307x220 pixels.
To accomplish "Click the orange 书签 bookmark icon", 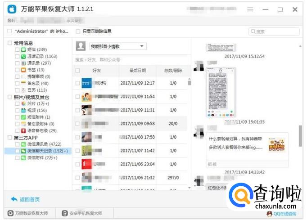I will click(x=23, y=70).
